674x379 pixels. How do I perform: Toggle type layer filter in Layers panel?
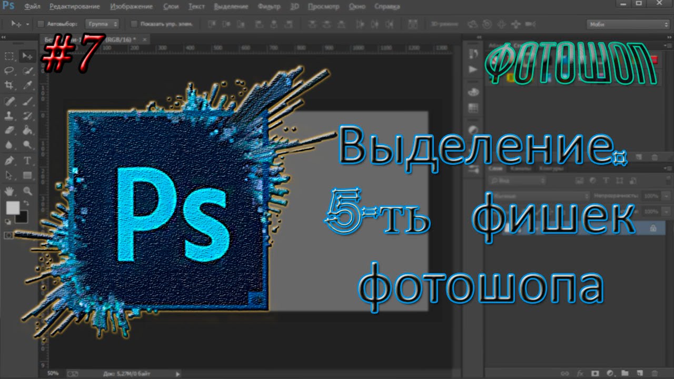(x=606, y=181)
